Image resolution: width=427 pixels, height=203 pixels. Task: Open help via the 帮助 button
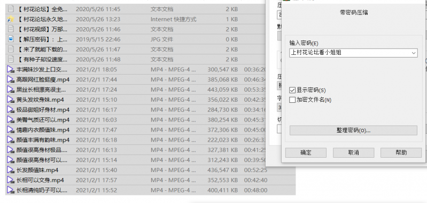[401, 152]
